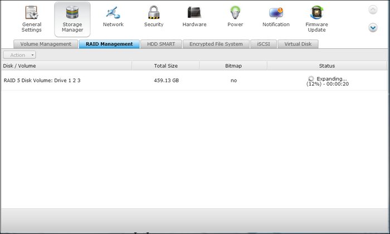This screenshot has width=390, height=234.
Task: Select the Storage Manager icon
Action: tap(72, 14)
